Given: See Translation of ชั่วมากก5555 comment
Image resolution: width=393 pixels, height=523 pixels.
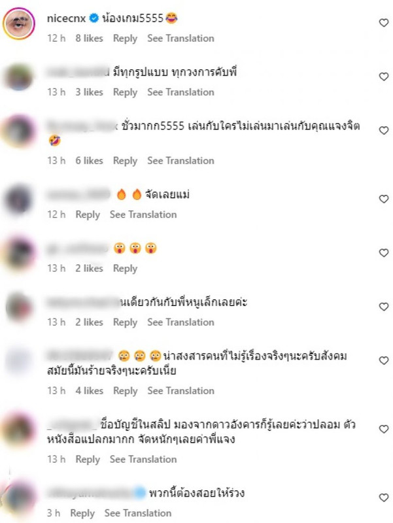Looking at the screenshot, I should pos(181,161).
